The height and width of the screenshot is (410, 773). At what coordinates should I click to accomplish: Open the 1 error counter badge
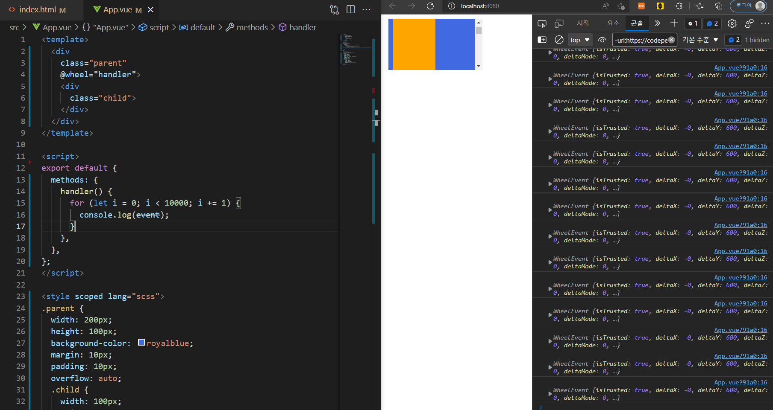click(x=693, y=23)
